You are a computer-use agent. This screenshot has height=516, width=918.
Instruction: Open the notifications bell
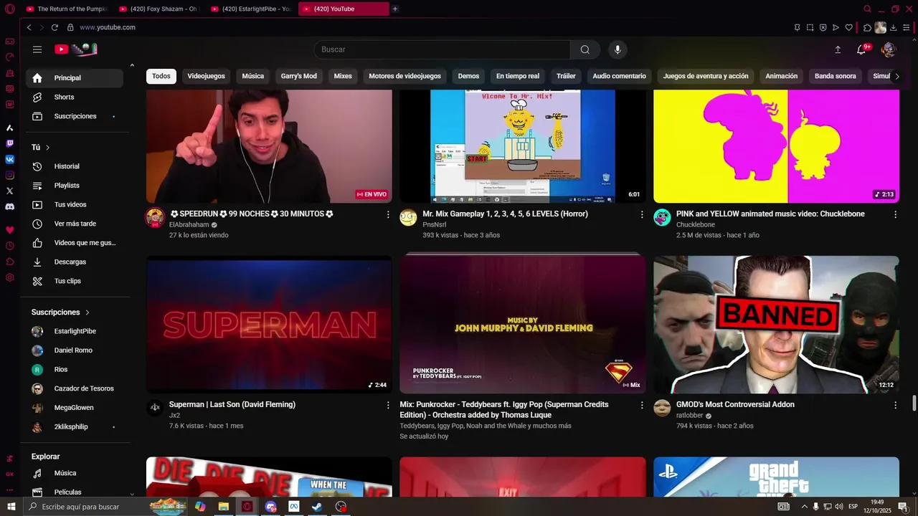[x=861, y=49]
